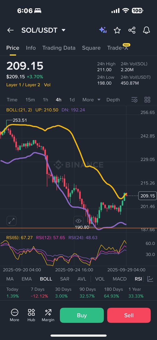Open the AI sparkle assistant icon
157x340 pixels.
tap(103, 30)
